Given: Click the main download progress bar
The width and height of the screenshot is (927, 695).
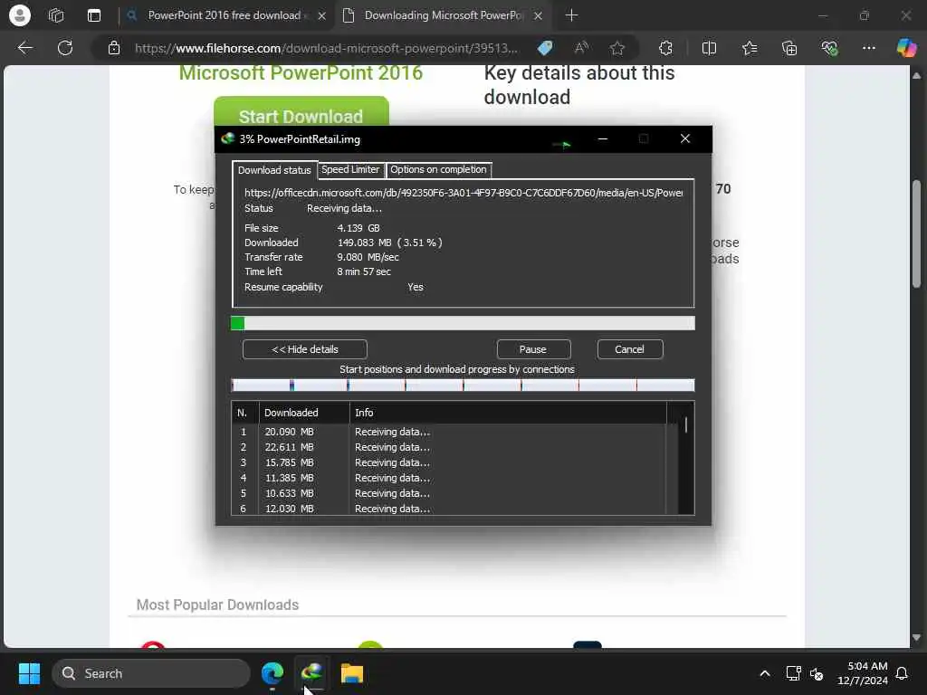Looking at the screenshot, I should click(463, 323).
